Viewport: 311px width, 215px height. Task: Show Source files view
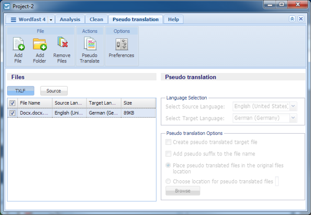[54, 91]
